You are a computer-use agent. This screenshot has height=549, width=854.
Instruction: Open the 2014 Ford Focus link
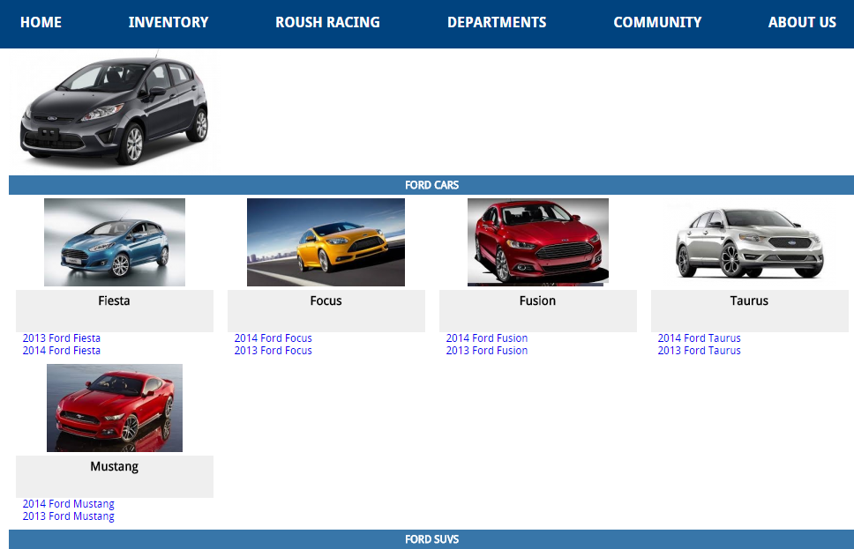click(x=273, y=338)
